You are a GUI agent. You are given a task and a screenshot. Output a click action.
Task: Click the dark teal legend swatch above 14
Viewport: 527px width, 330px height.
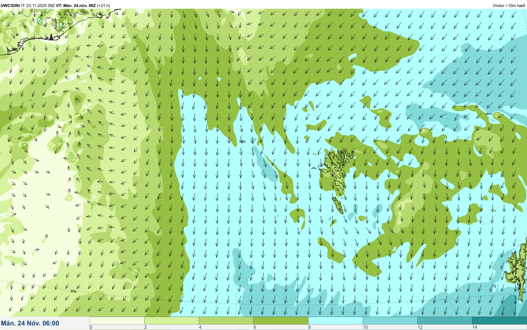499,321
